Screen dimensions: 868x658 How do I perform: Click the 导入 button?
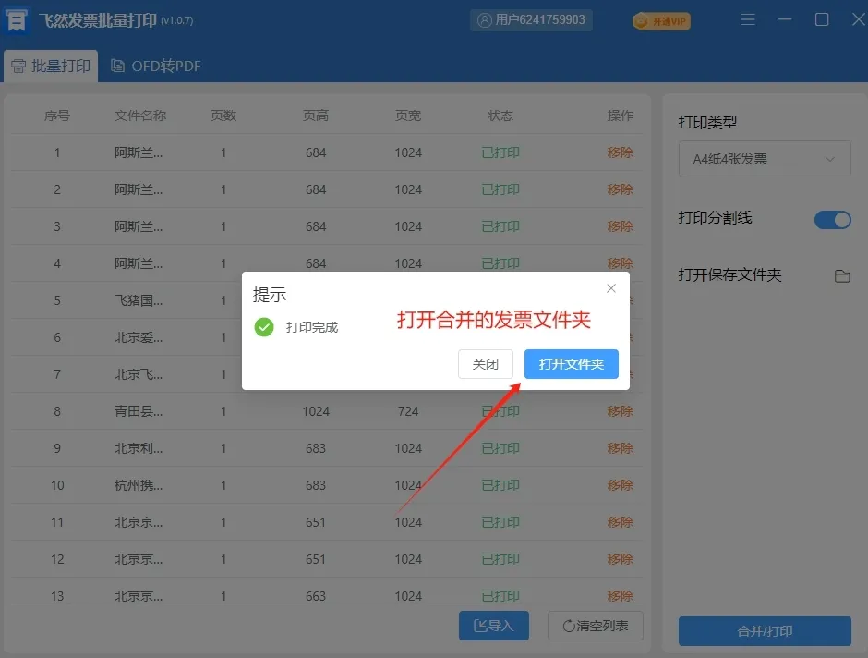pos(494,626)
